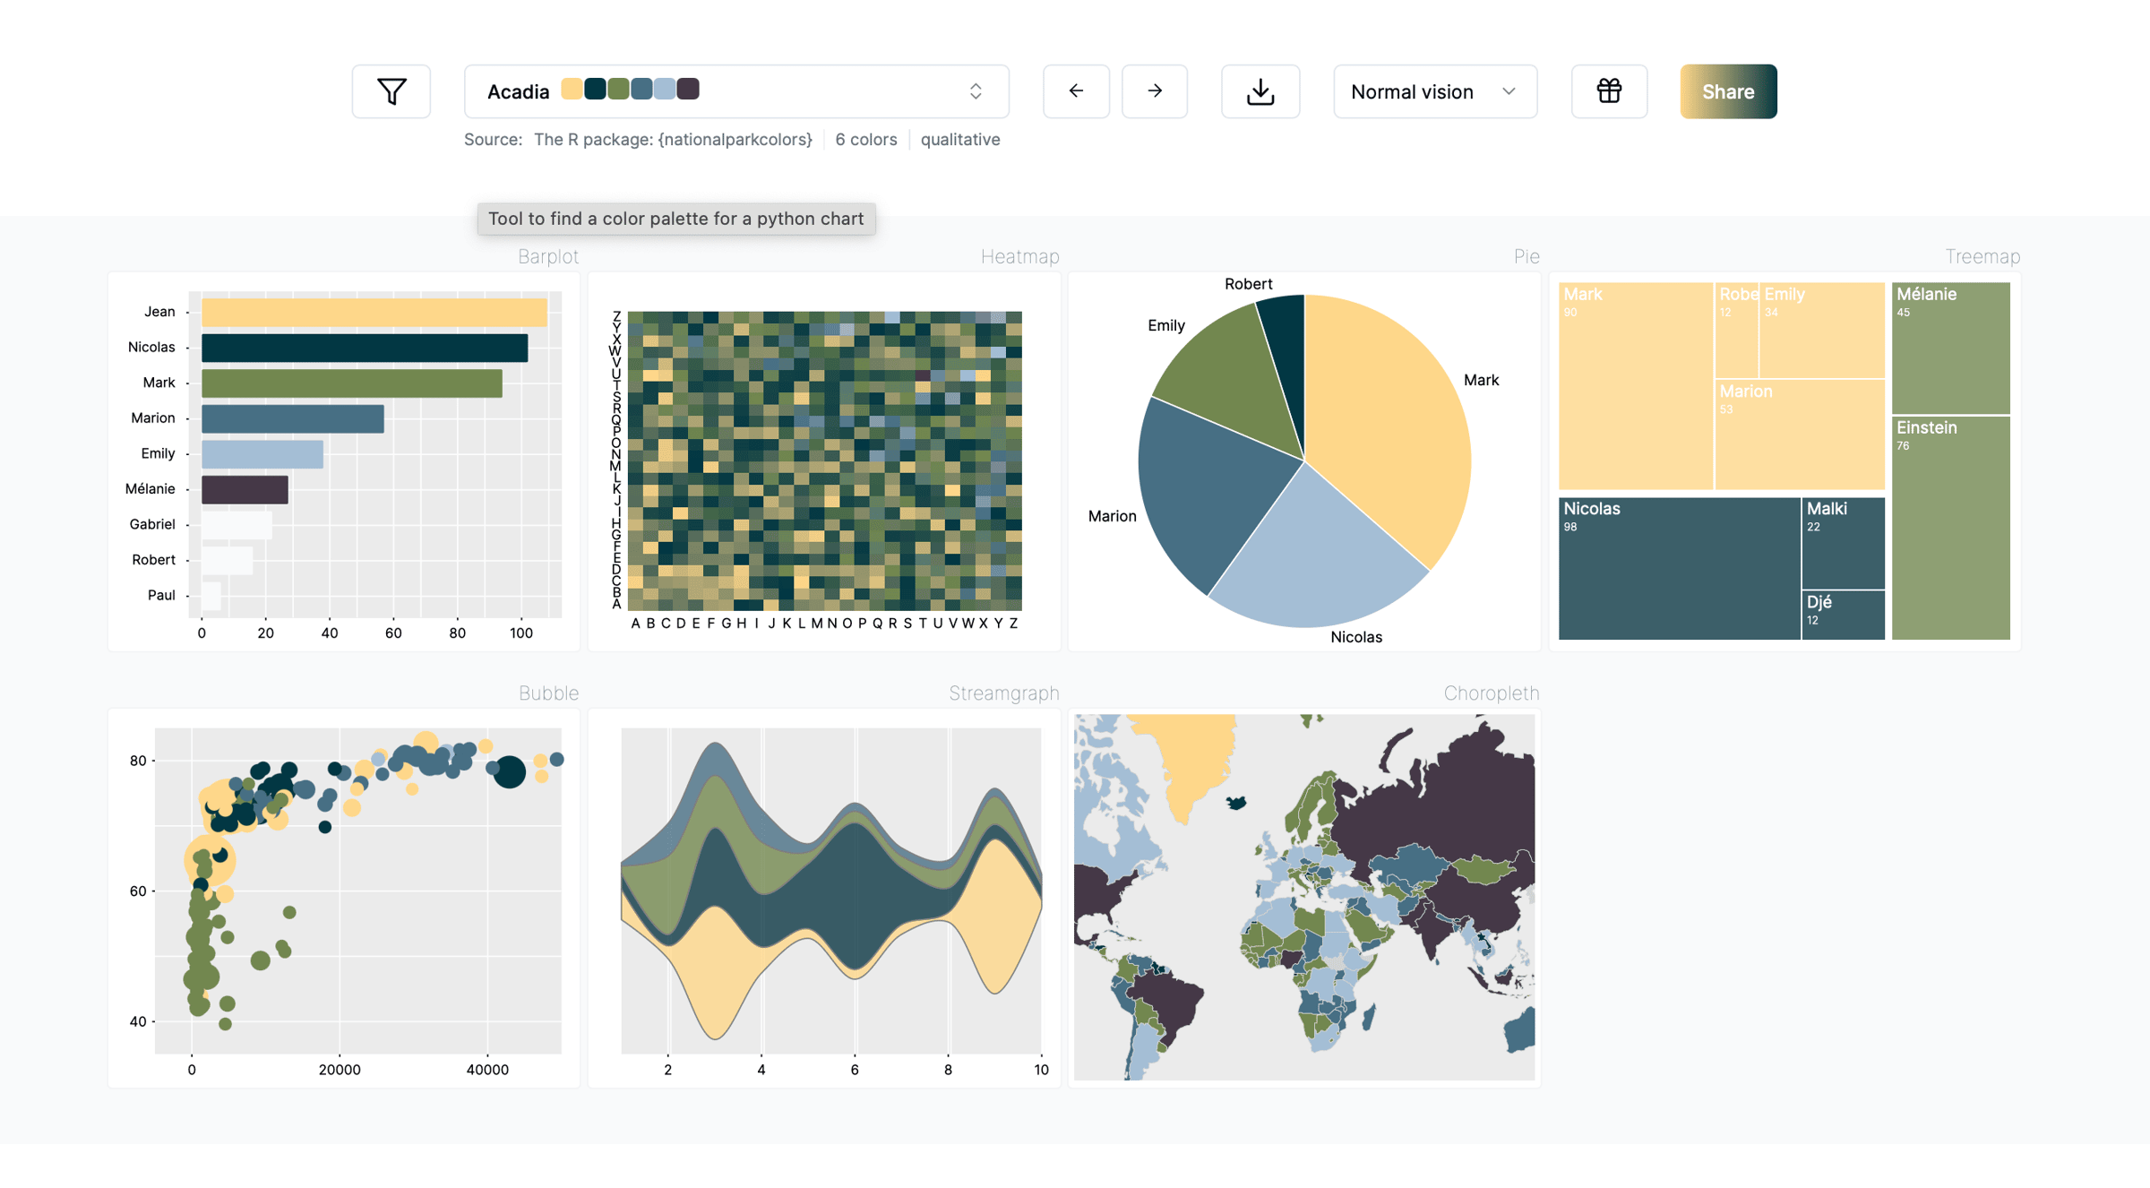Click the download palette icon

click(x=1260, y=91)
